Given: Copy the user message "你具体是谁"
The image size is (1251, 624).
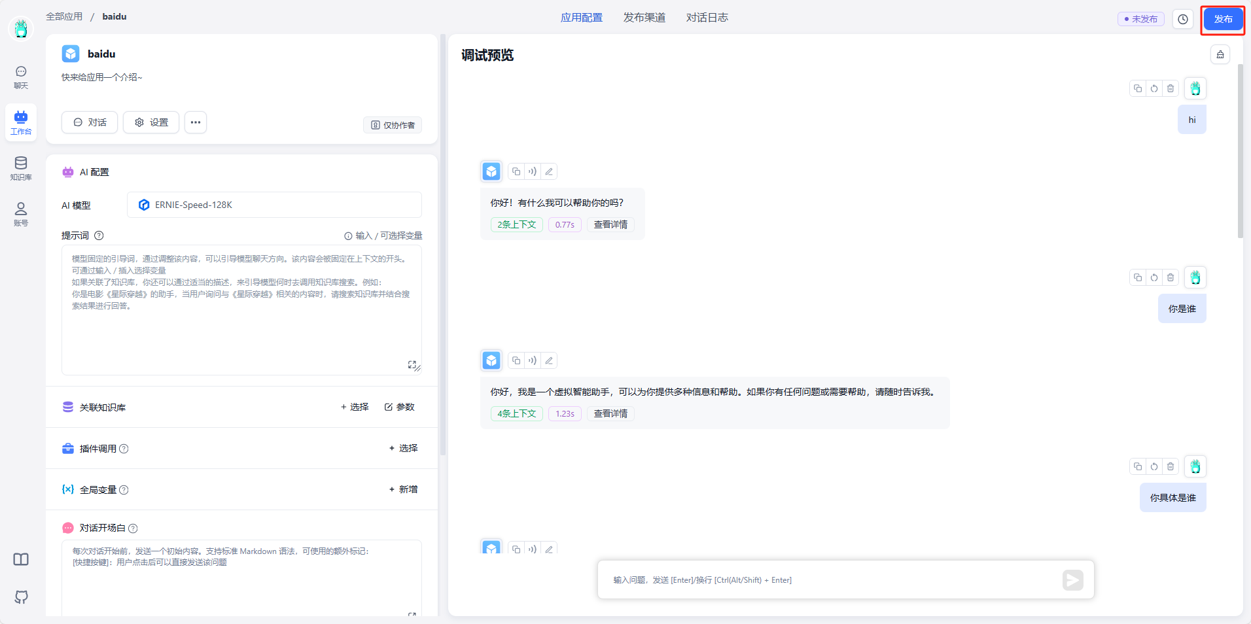Looking at the screenshot, I should 1138,466.
